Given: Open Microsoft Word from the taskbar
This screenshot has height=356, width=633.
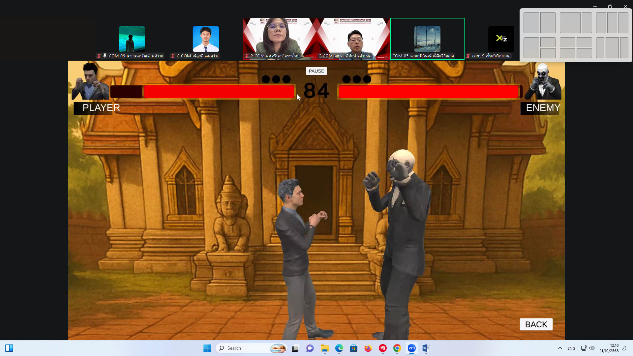Looking at the screenshot, I should point(426,348).
